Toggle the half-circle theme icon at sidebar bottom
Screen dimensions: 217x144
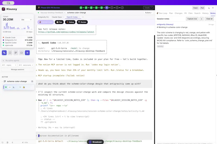tap(7, 142)
